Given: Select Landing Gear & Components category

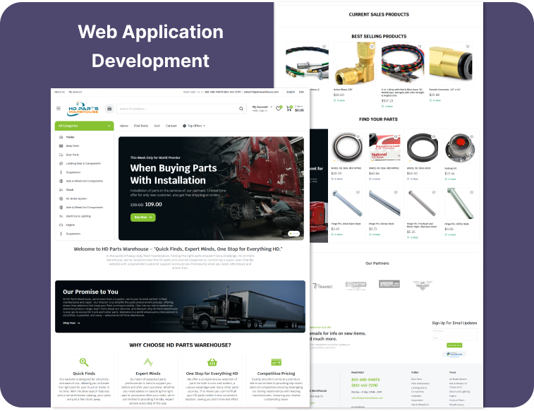Looking at the screenshot, I should pos(84,163).
